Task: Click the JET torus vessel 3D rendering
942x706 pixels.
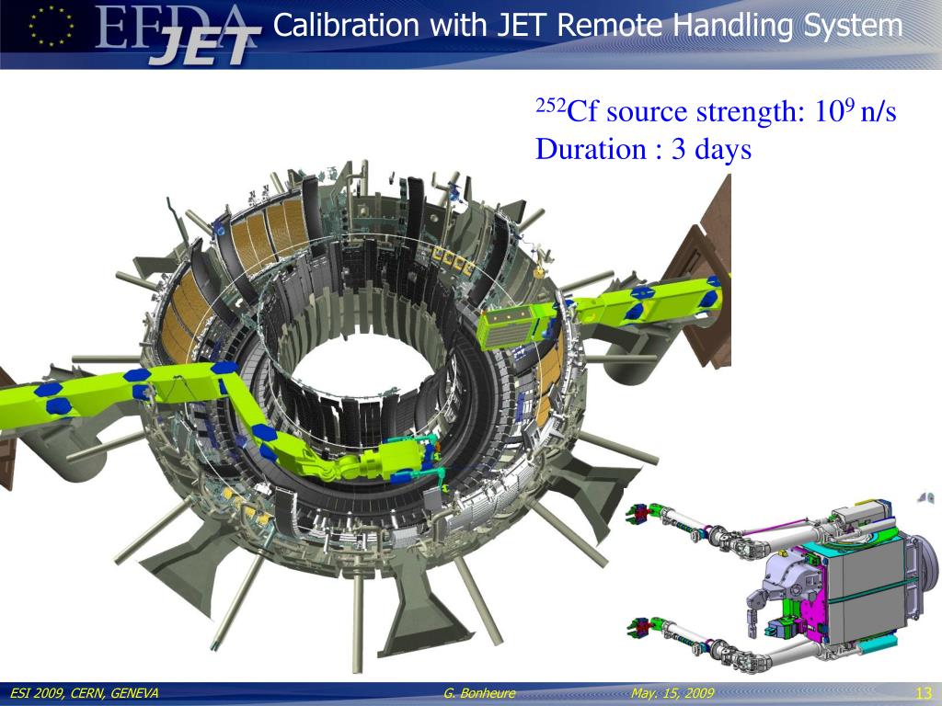Action: [x=365, y=415]
